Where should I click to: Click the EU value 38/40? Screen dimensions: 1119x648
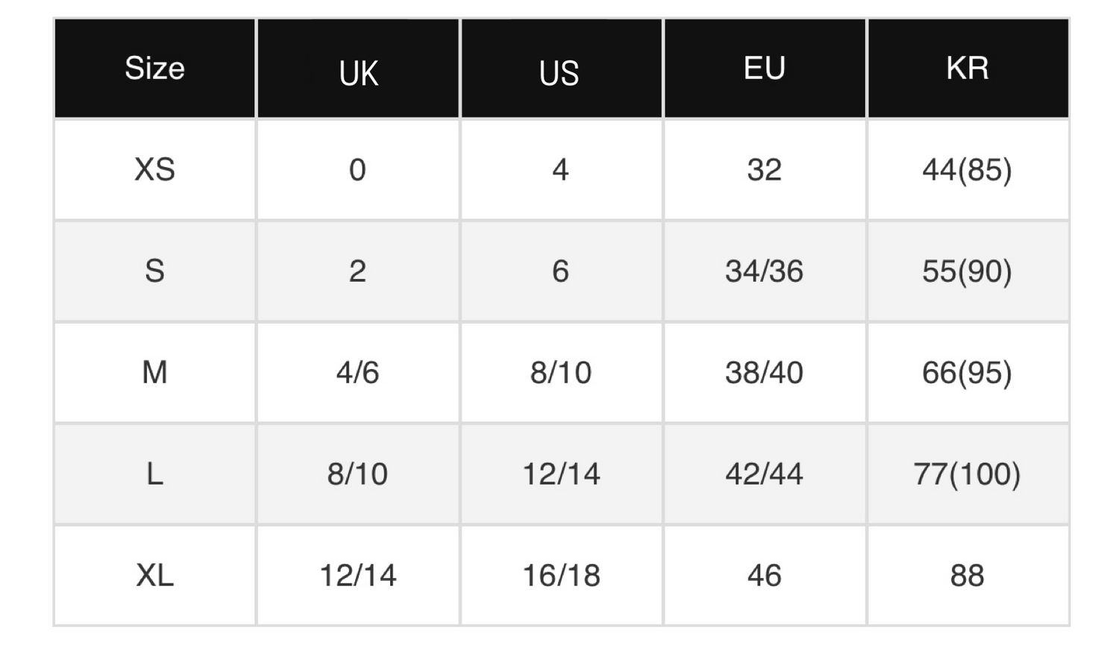pos(764,373)
